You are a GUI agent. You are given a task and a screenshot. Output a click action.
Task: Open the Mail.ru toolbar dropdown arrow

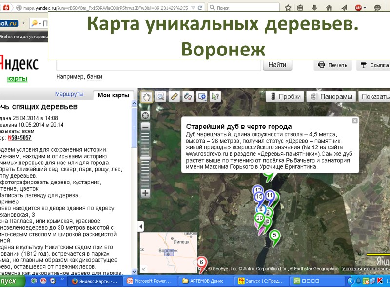(23, 23)
